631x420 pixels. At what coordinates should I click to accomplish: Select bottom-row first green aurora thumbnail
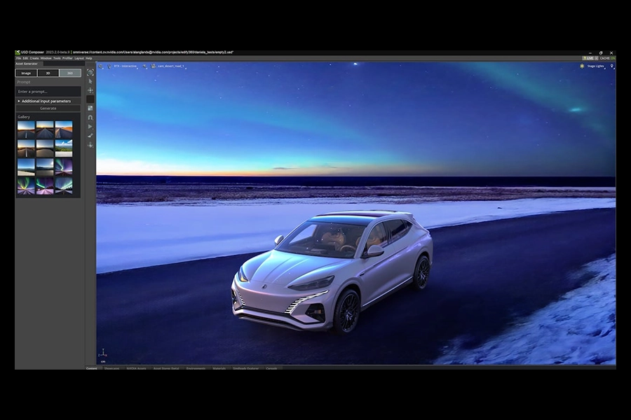coord(26,186)
